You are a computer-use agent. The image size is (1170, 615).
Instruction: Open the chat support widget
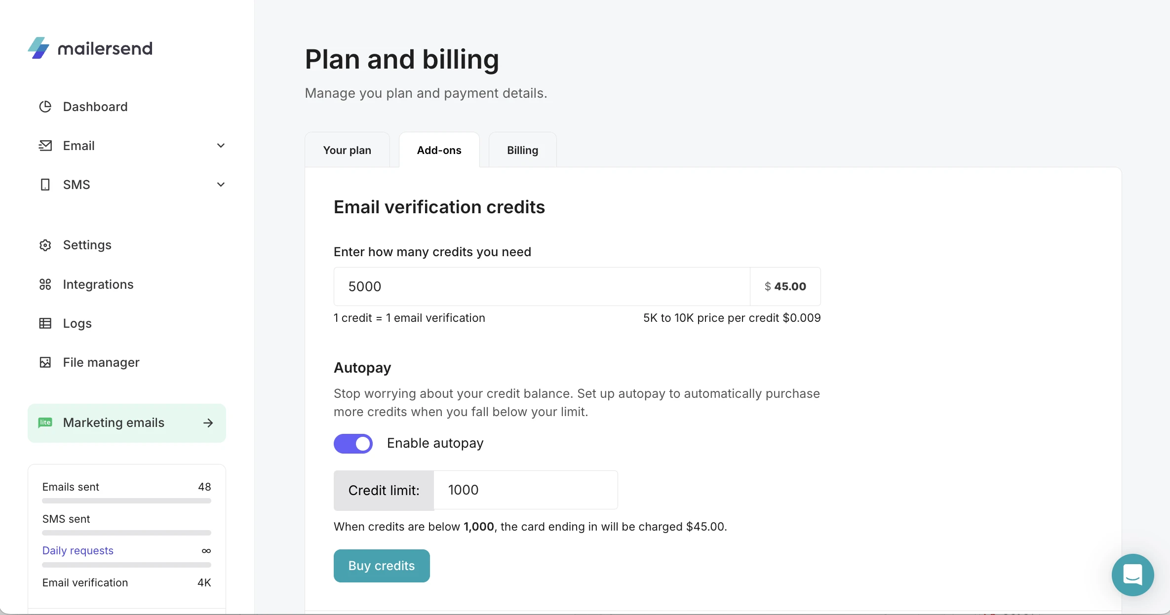1132,575
